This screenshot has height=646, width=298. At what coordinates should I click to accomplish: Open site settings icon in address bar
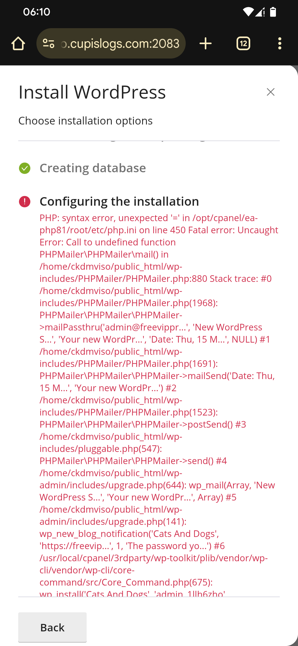click(x=49, y=44)
